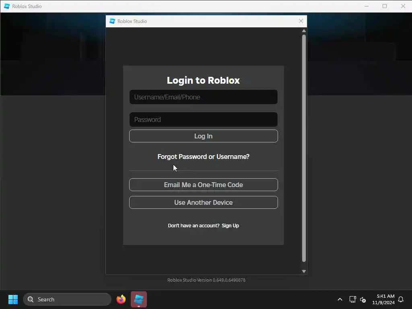The image size is (412, 309).
Task: Close the main Roblox Studio window
Action: click(403, 6)
